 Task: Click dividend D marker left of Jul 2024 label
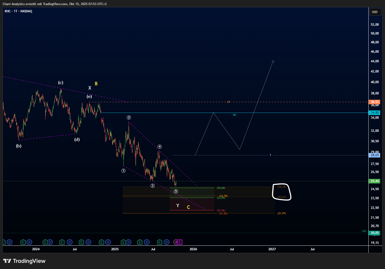[x=70, y=242]
